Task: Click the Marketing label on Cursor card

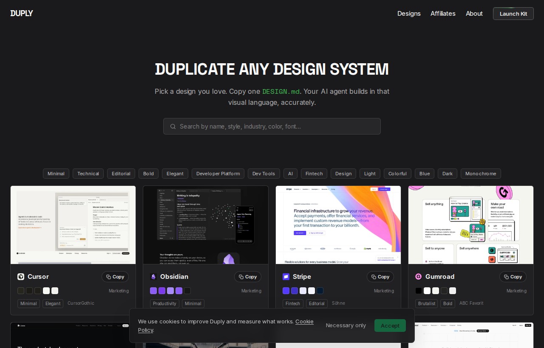Action: click(x=119, y=291)
